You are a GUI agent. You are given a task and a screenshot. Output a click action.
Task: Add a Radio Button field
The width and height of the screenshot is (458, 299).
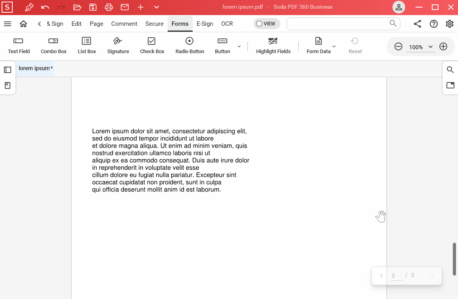click(189, 46)
